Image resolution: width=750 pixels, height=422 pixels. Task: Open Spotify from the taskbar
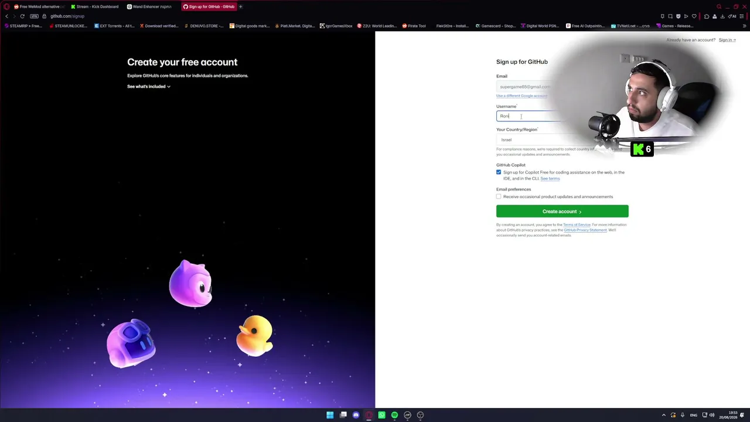(394, 415)
